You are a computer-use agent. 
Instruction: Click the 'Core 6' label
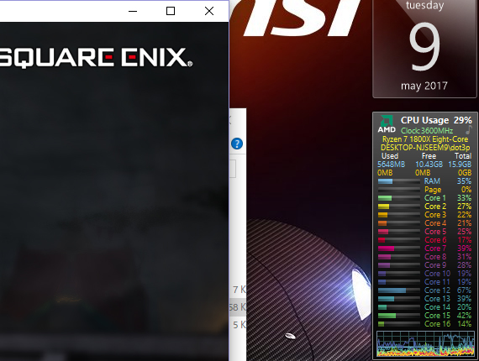pyautogui.click(x=435, y=240)
